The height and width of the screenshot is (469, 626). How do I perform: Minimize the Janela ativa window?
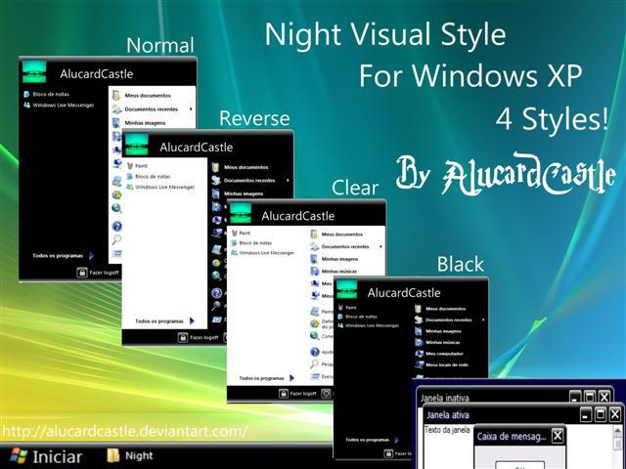click(x=586, y=414)
